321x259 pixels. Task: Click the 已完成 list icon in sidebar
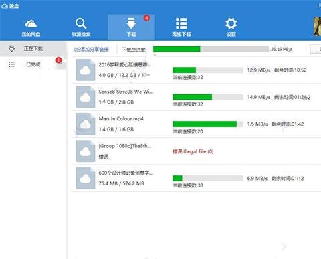[x=11, y=64]
